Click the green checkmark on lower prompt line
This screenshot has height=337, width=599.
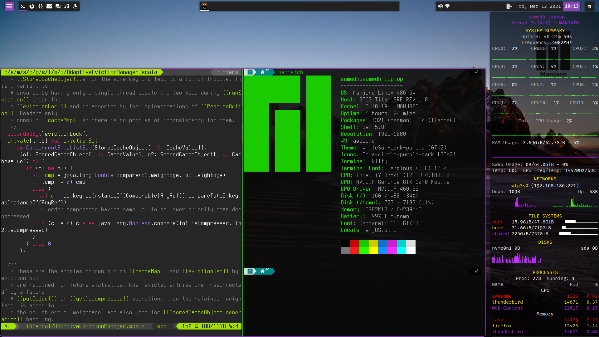click(x=476, y=271)
